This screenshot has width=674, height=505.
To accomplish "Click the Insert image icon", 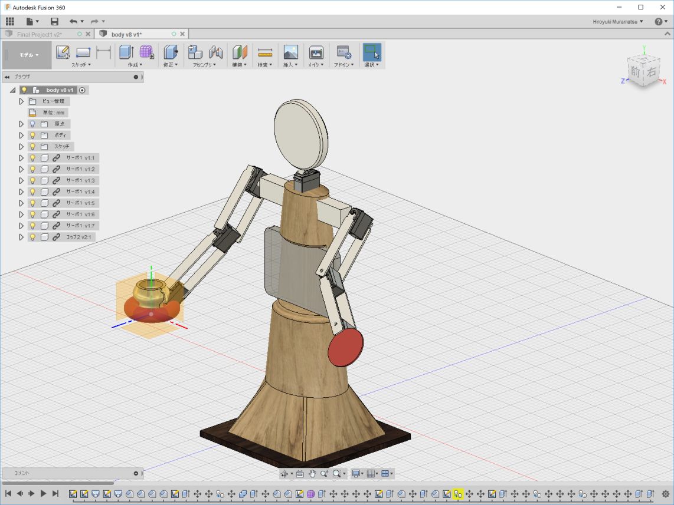I will click(290, 52).
